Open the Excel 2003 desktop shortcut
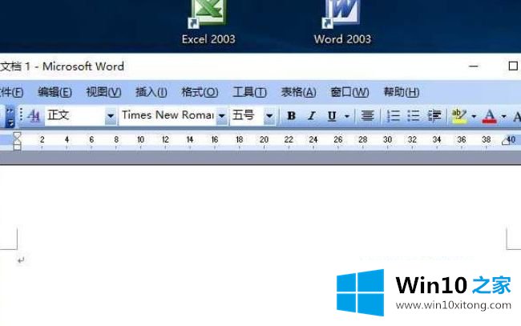521x326 pixels. [208, 22]
